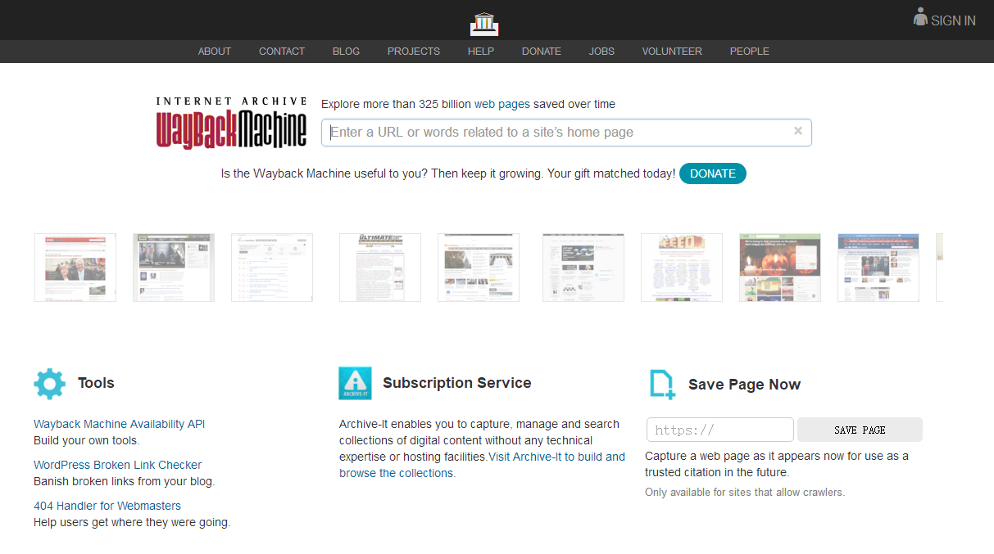Focus the https:// Save Page input
994x554 pixels.
point(720,430)
